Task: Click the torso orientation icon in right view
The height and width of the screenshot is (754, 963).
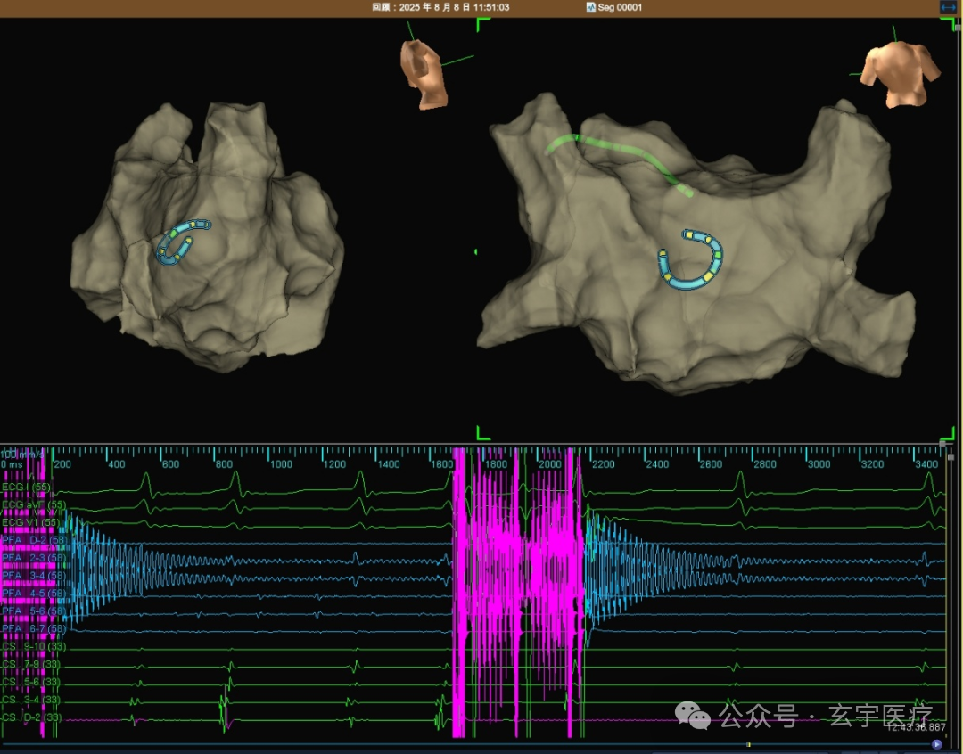Action: [x=899, y=74]
